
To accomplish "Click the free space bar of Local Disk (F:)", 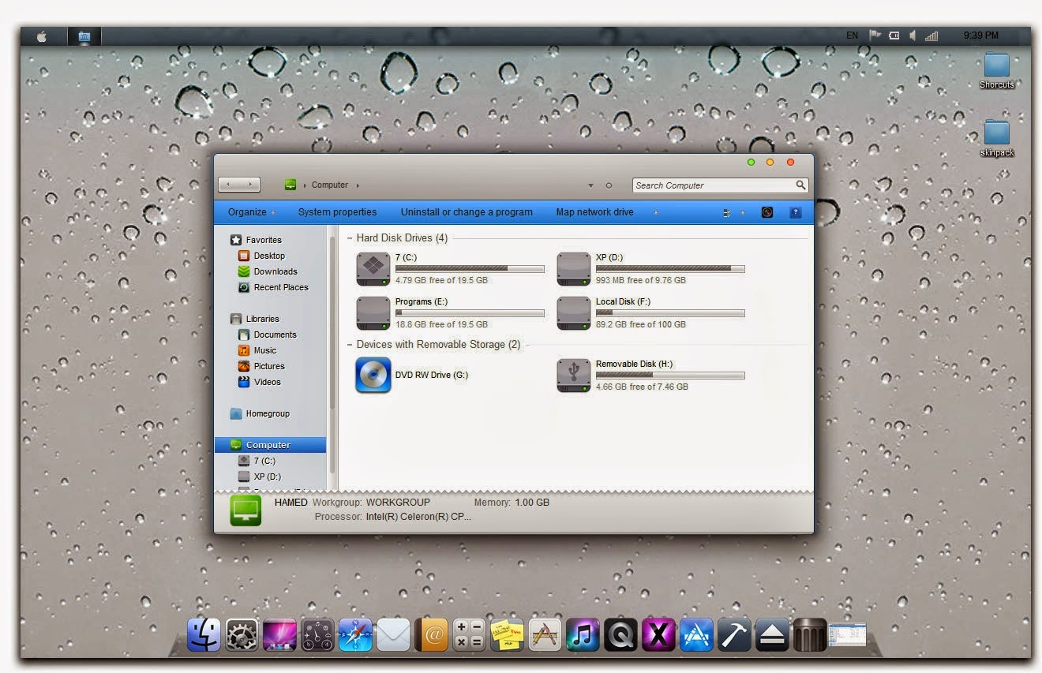I will coord(669,312).
